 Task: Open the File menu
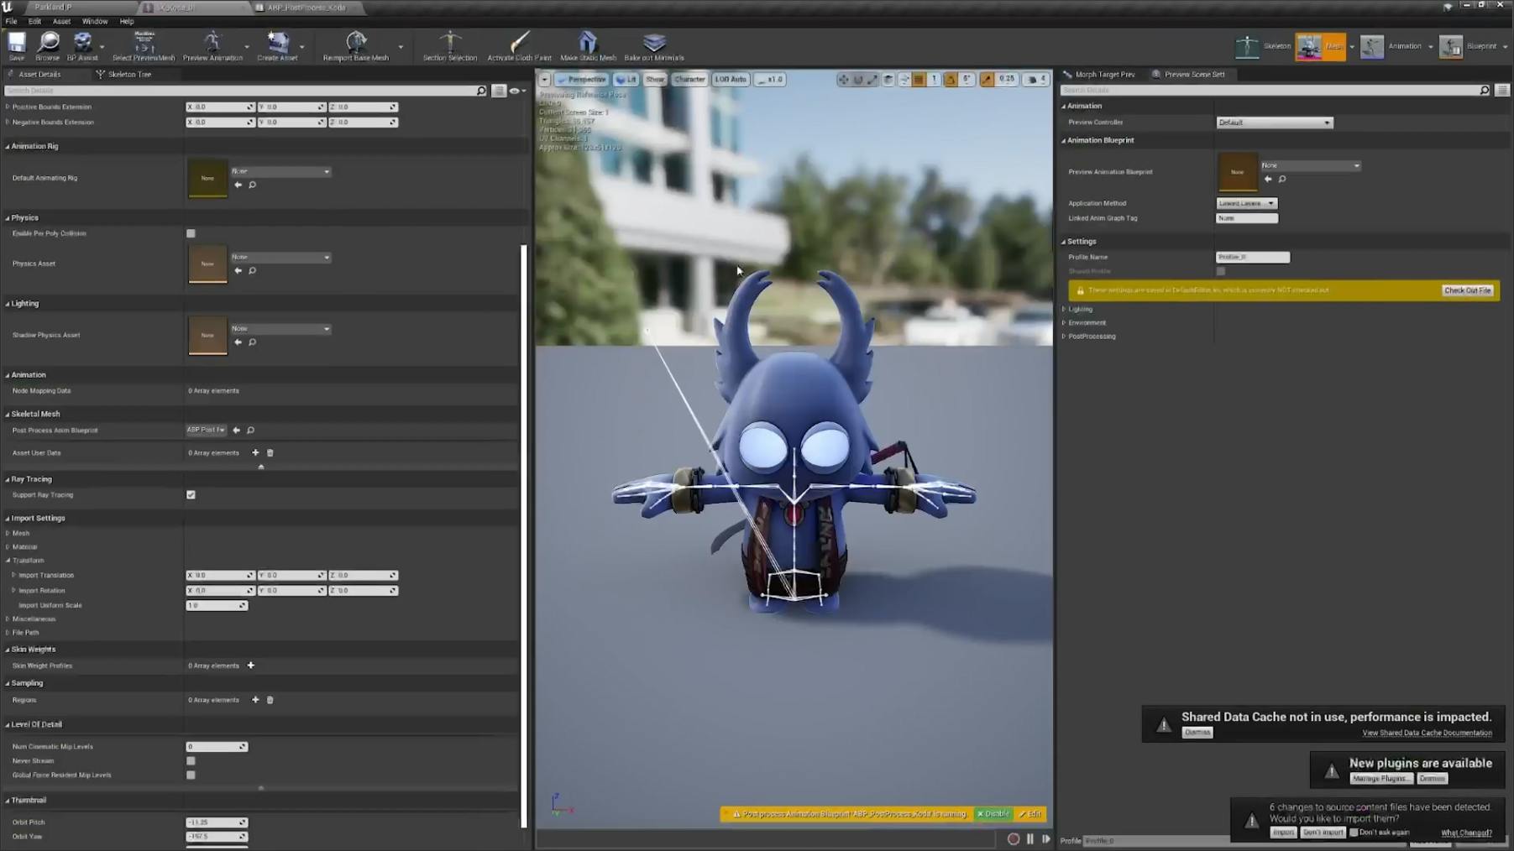coord(11,21)
